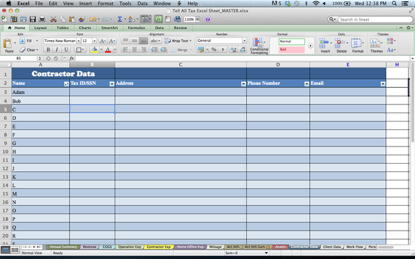Open the Address column filter dropdown
This screenshot has width=415, height=259.
tap(243, 84)
